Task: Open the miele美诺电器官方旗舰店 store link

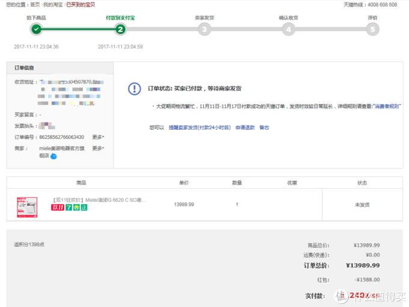Action: point(62,151)
